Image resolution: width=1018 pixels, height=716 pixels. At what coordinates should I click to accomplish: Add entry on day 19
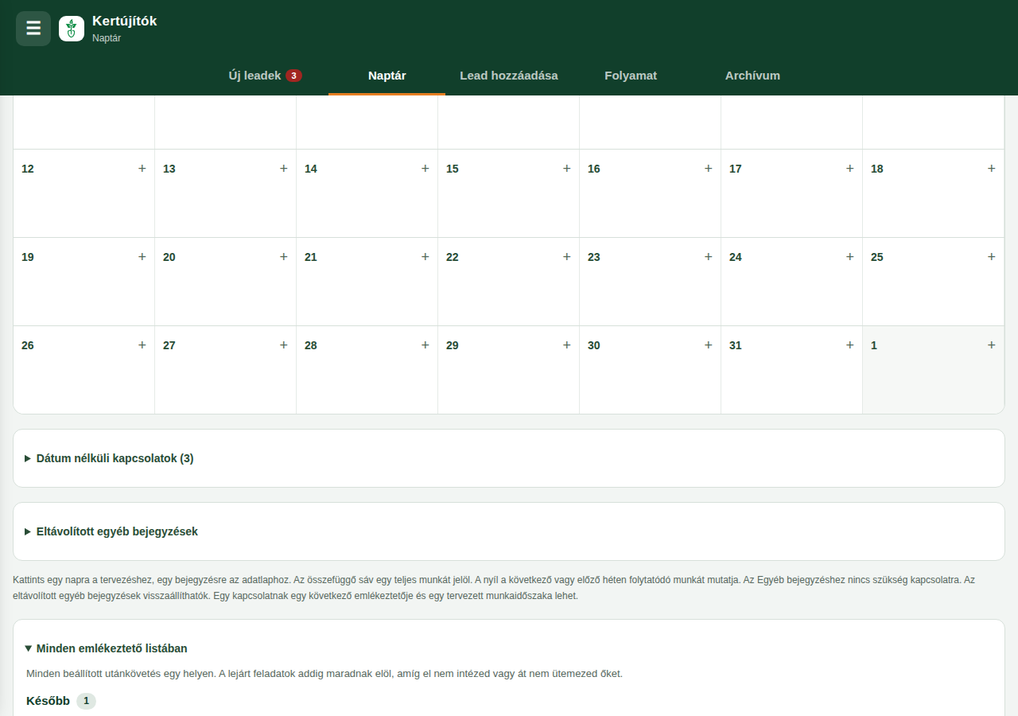pos(142,257)
